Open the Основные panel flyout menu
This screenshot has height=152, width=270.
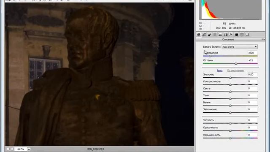tap(263, 39)
